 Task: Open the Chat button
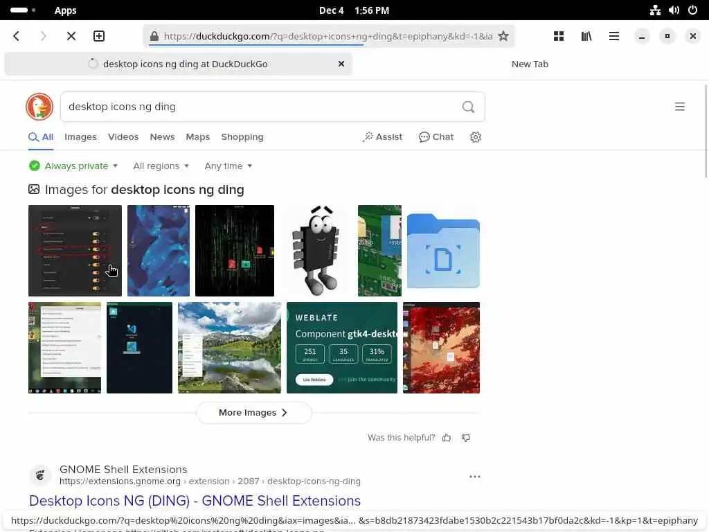(x=436, y=137)
